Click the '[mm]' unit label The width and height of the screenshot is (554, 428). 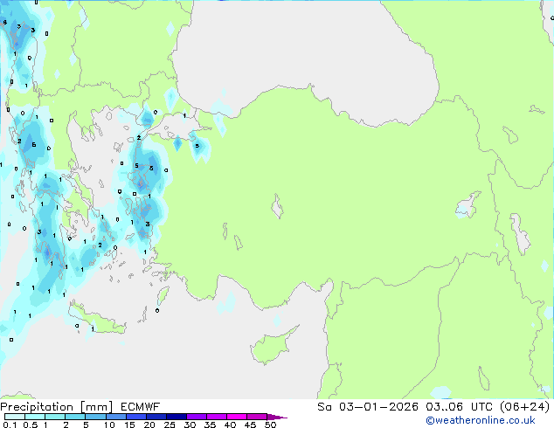[96, 407]
